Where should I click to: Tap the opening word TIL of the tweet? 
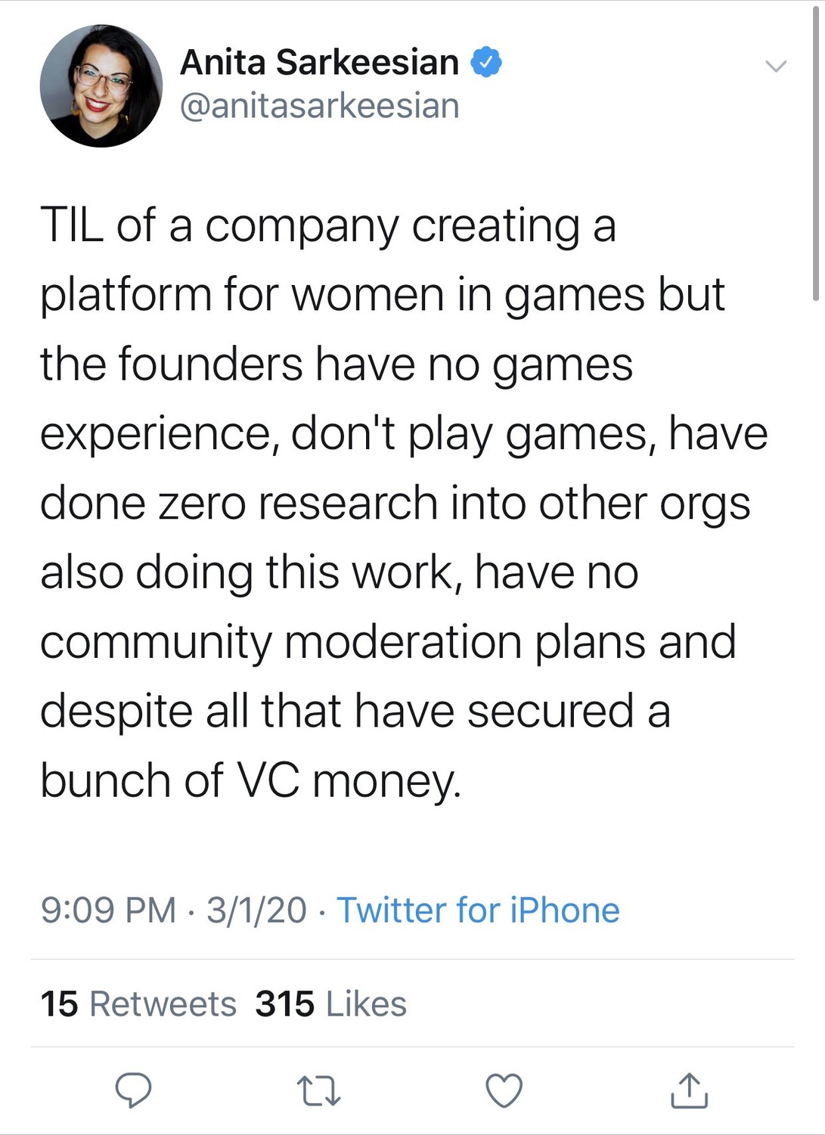(x=72, y=225)
